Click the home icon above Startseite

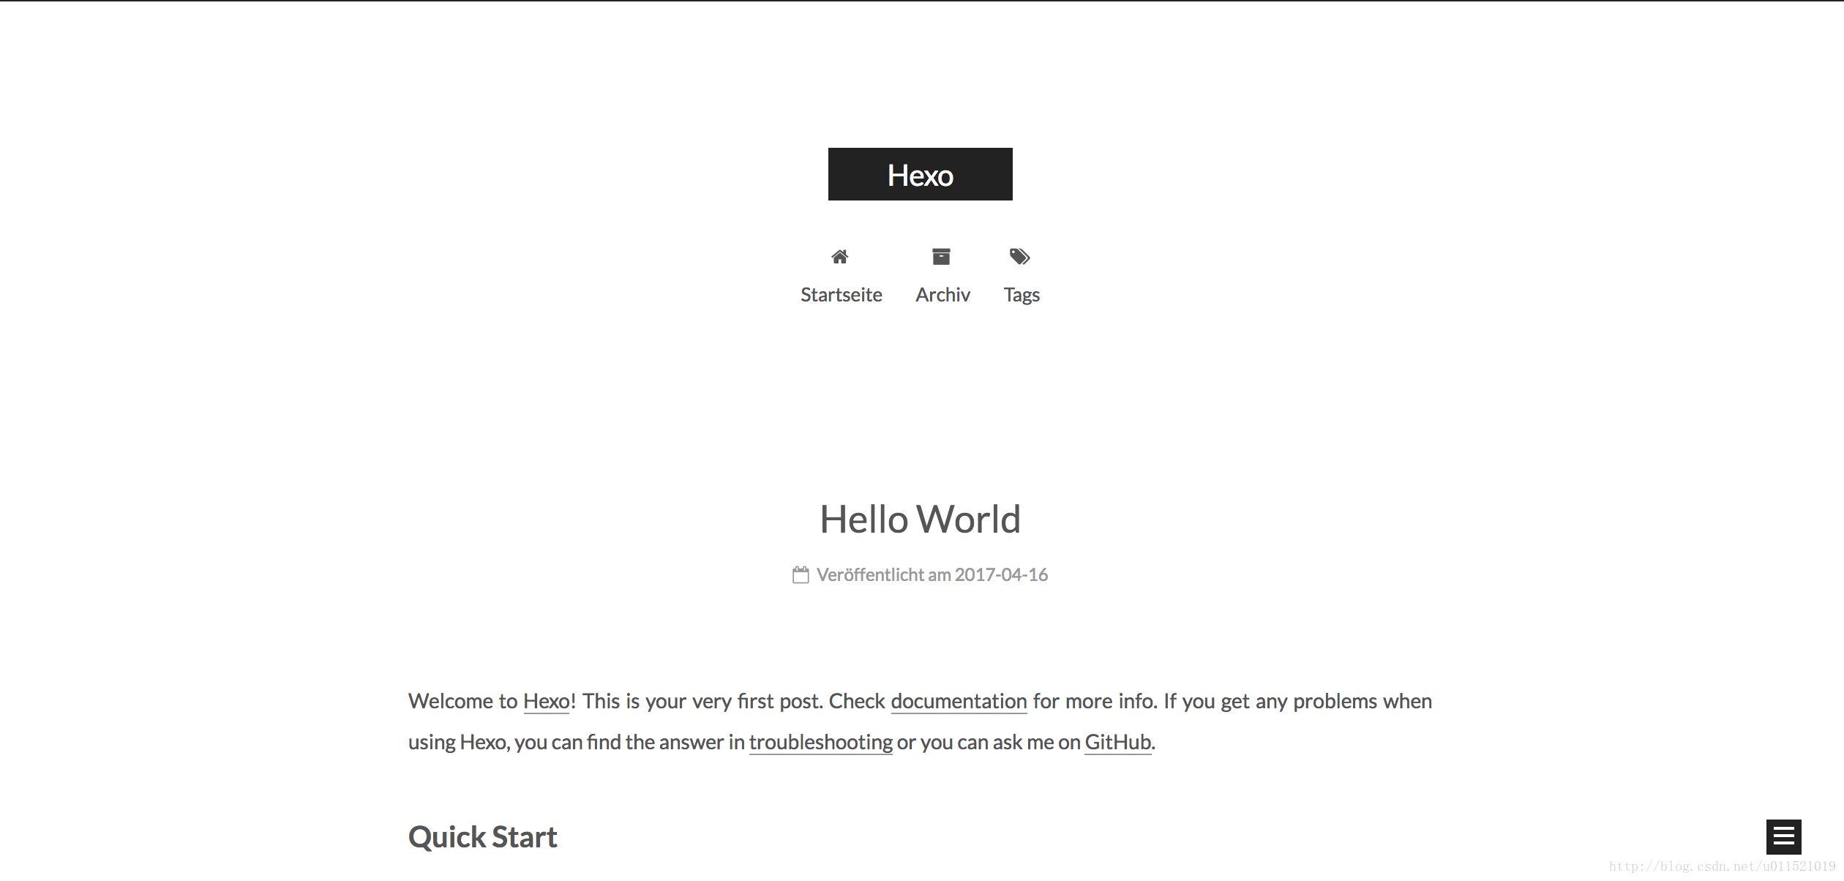(x=840, y=257)
